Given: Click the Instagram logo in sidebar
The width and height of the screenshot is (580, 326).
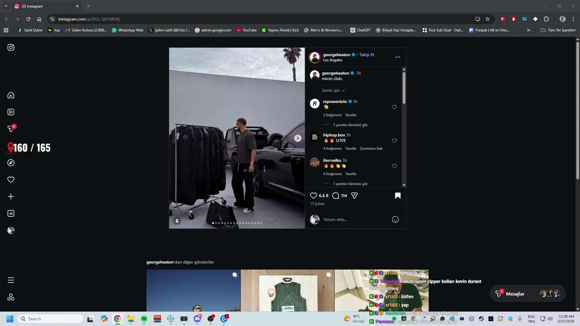Looking at the screenshot, I should [11, 47].
